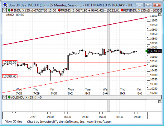This screenshot has height=126, width=164.
Task: Click the Fri 7-30 date label
Action: point(54,91)
